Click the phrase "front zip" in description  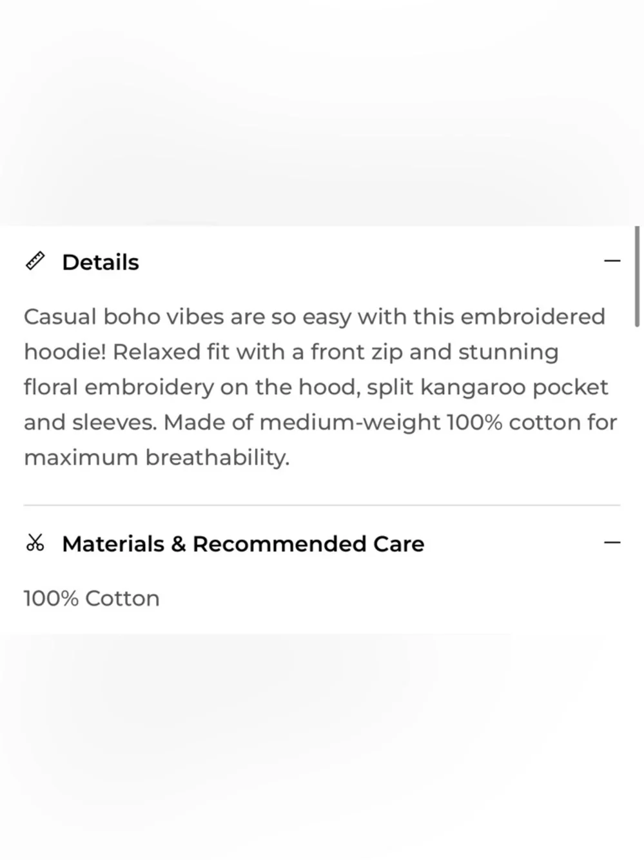tap(356, 352)
